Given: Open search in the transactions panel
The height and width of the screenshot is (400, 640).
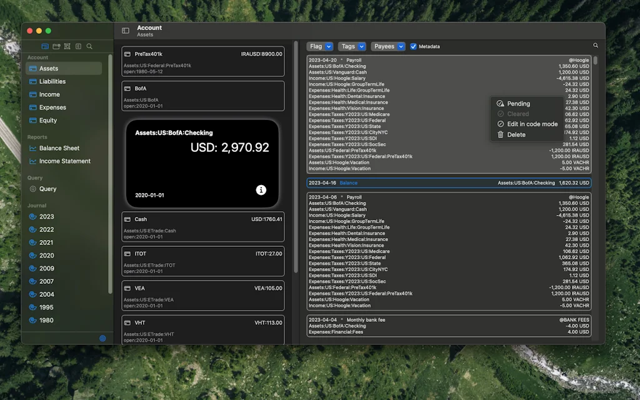Looking at the screenshot, I should click(x=596, y=45).
